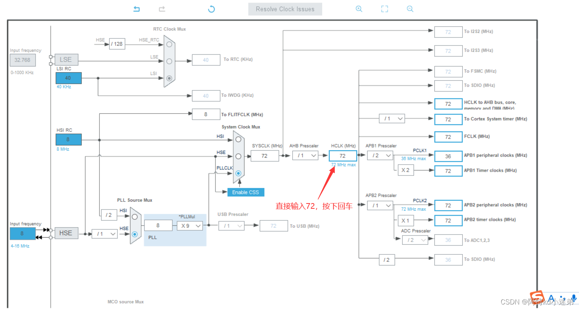Open Cortex System timer /1 dropdown
Image resolution: width=579 pixels, height=309 pixels.
(392, 119)
